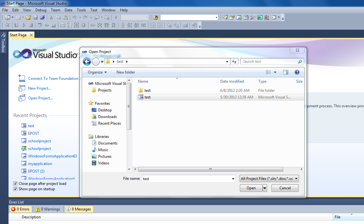Open the New Project toolbar dropdown arrow

click(x=13, y=17)
